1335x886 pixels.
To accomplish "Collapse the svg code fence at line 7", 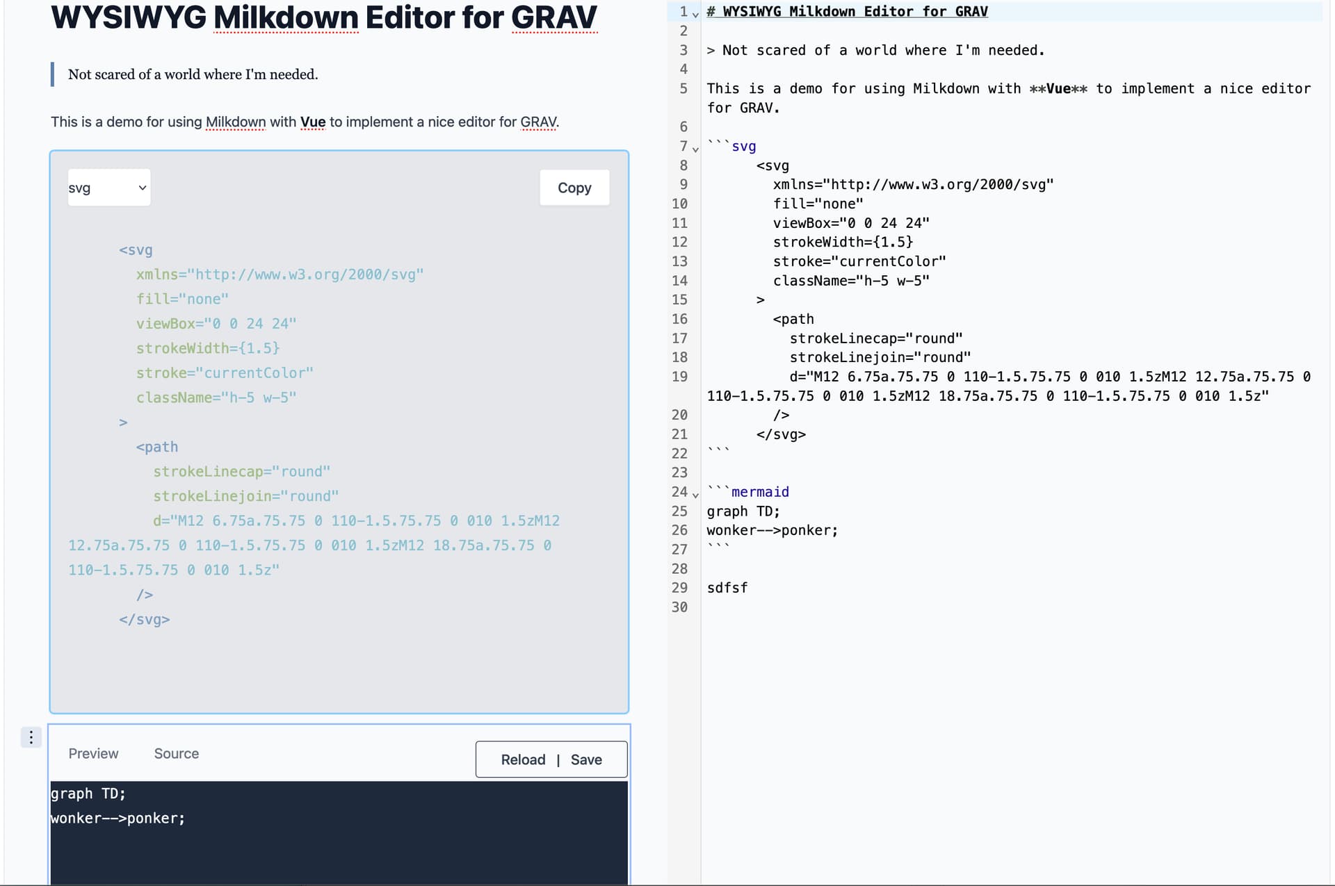I will 695,149.
